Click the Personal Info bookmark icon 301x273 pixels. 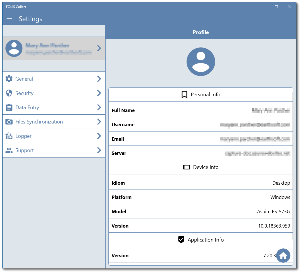[184, 94]
